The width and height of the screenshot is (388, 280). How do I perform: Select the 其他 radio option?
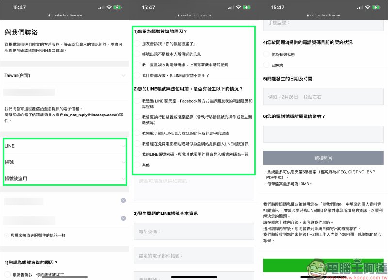(137, 165)
